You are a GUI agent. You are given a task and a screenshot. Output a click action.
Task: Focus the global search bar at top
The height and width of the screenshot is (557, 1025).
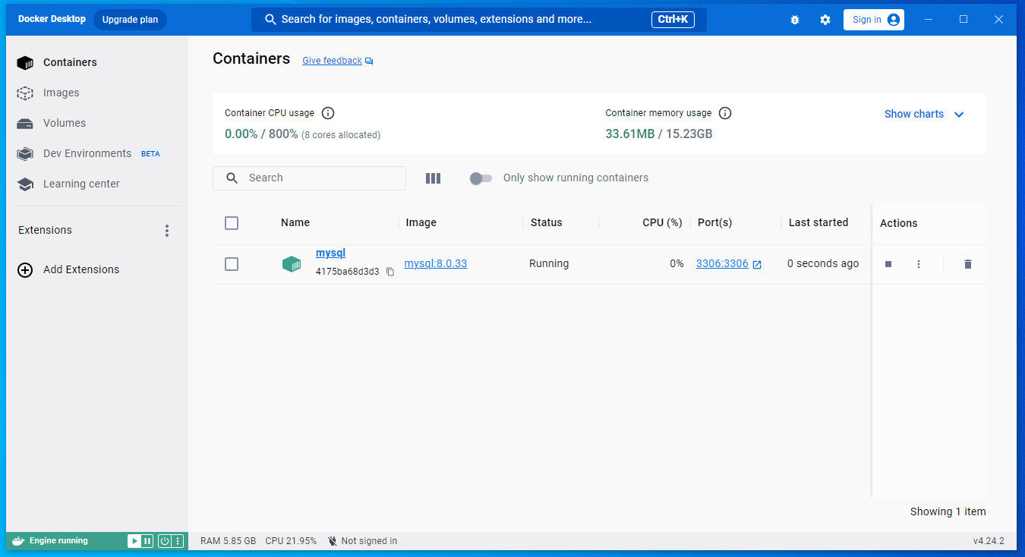pyautogui.click(x=479, y=20)
